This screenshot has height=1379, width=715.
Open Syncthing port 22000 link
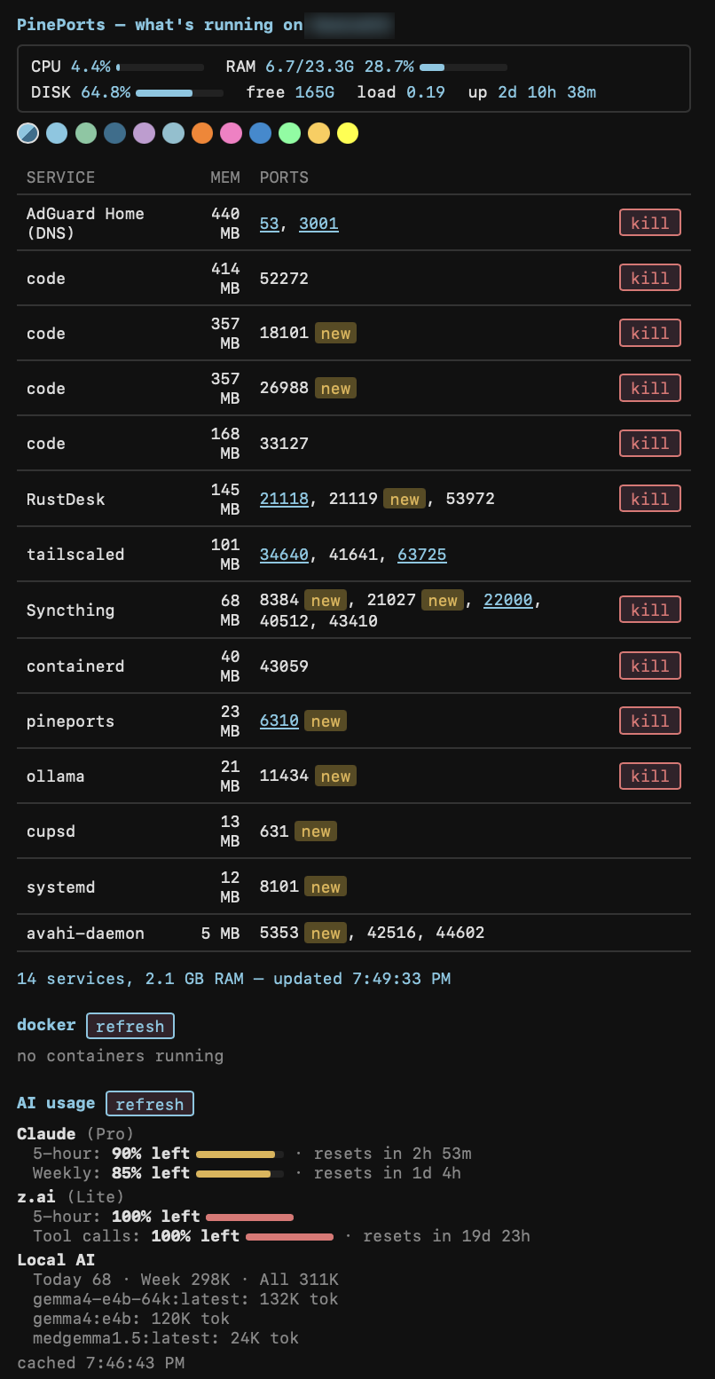click(508, 601)
